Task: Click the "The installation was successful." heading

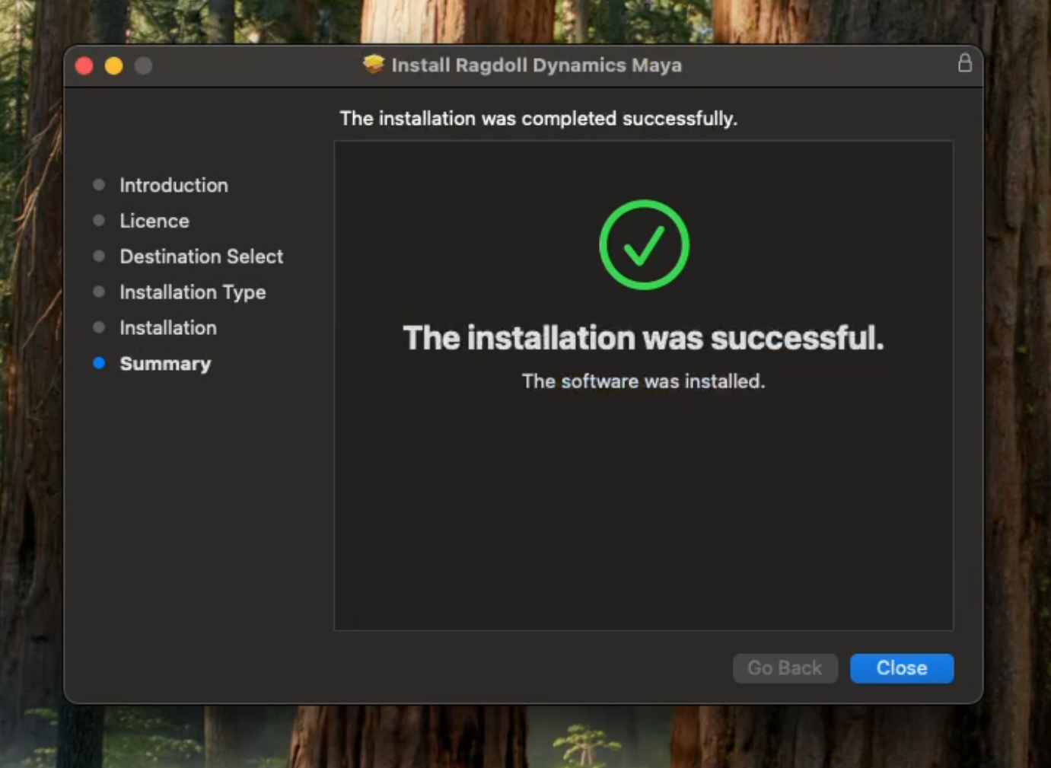Action: (643, 338)
